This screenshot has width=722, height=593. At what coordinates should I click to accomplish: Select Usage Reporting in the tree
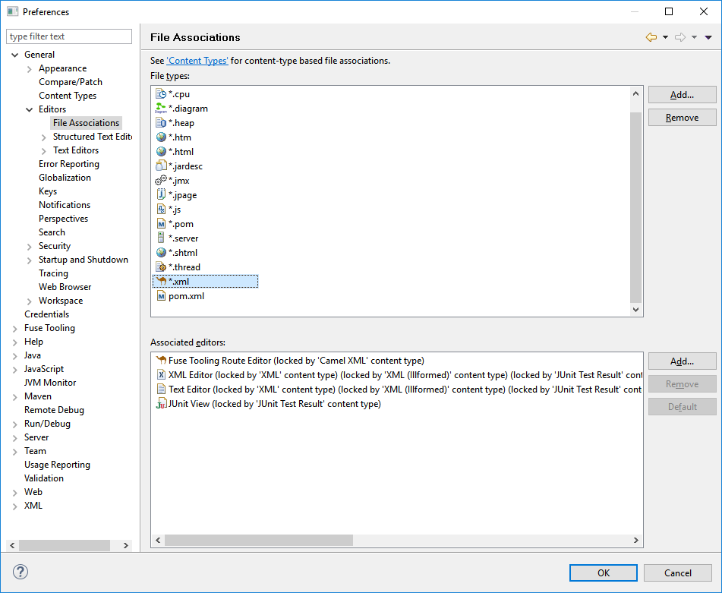[x=57, y=465]
